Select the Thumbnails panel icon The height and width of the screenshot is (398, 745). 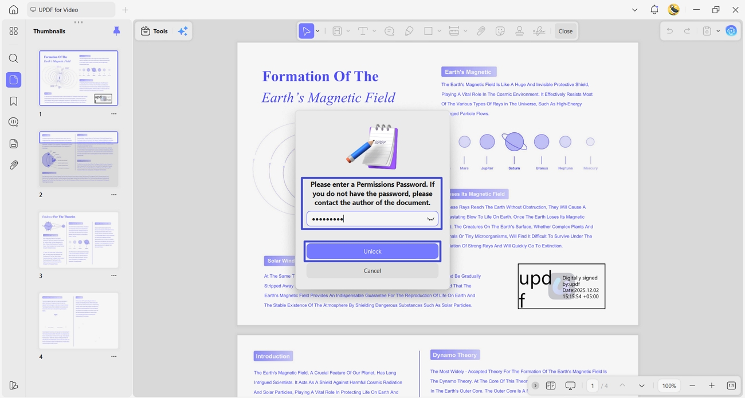14,80
